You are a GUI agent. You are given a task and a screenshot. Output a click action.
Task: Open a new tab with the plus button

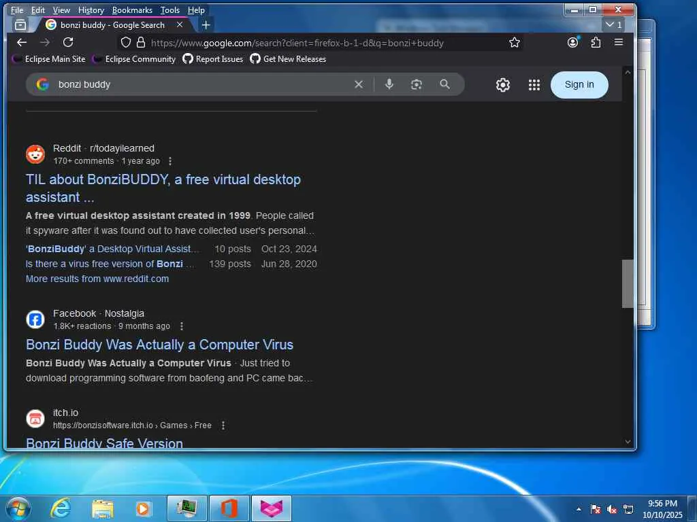pos(206,25)
